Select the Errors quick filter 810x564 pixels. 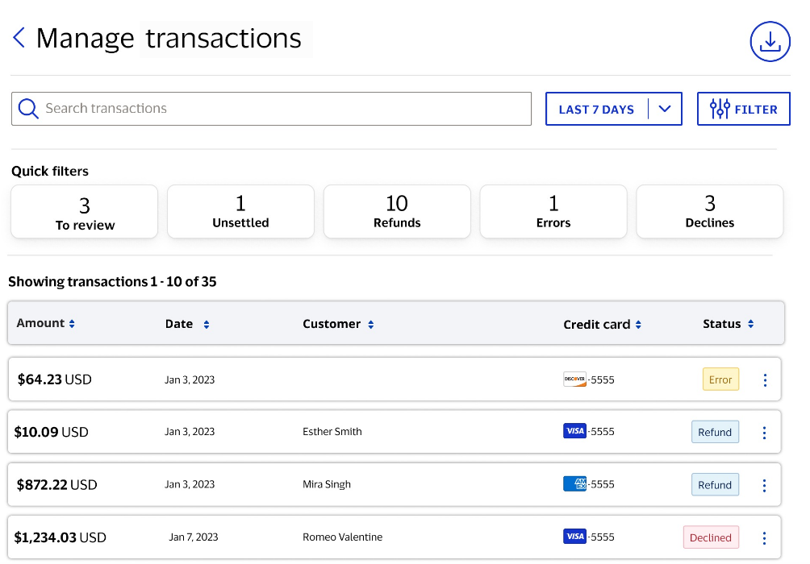tap(553, 212)
